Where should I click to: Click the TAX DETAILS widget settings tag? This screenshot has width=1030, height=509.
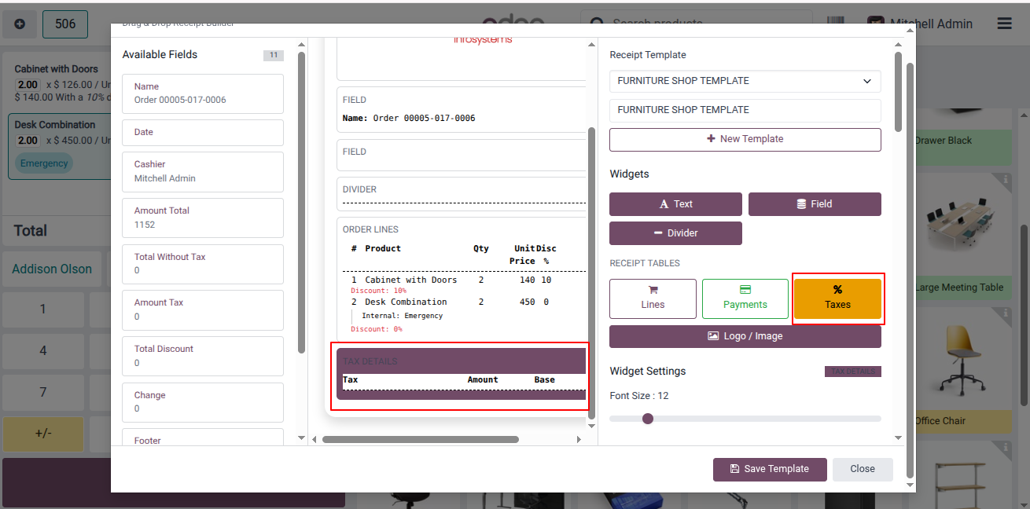click(853, 372)
